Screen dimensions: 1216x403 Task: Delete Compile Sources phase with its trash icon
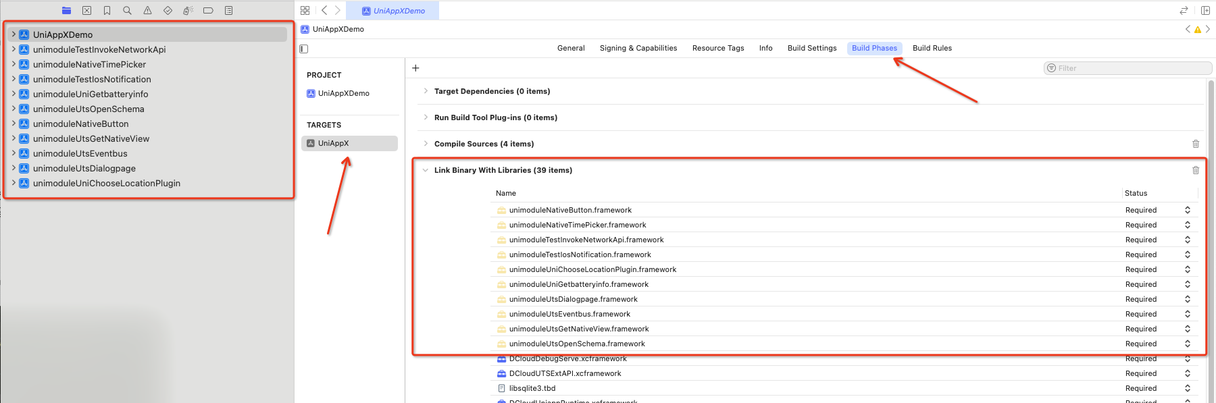click(1196, 144)
